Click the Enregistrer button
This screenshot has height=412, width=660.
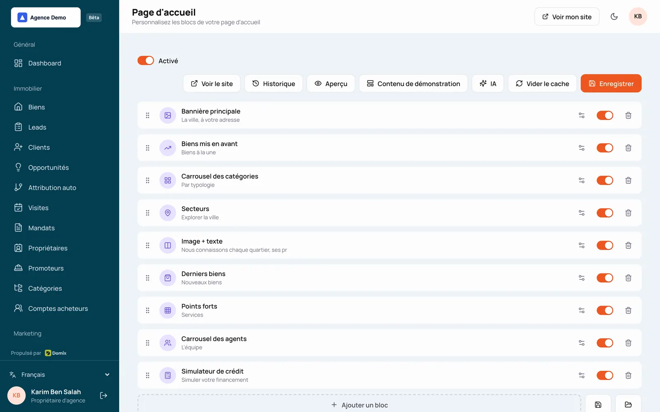pyautogui.click(x=611, y=84)
